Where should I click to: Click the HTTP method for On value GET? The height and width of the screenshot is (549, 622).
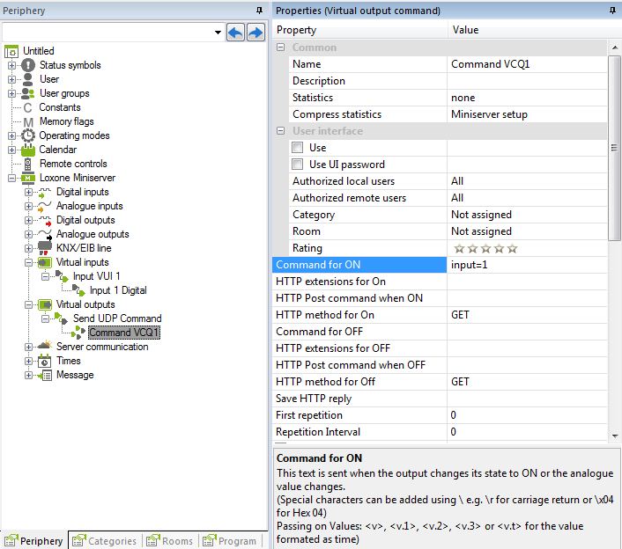(460, 315)
